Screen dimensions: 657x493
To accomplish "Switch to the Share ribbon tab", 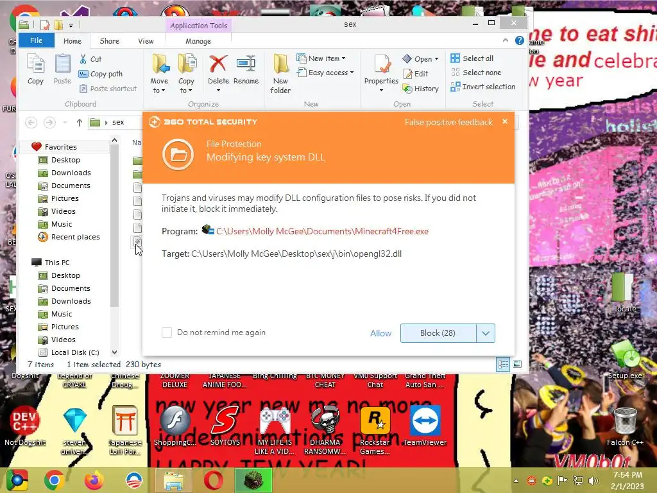I will tap(109, 41).
